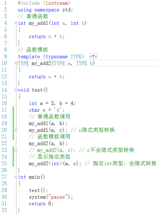
Task: Click the 'test();' call in main
Action: click(38, 190)
